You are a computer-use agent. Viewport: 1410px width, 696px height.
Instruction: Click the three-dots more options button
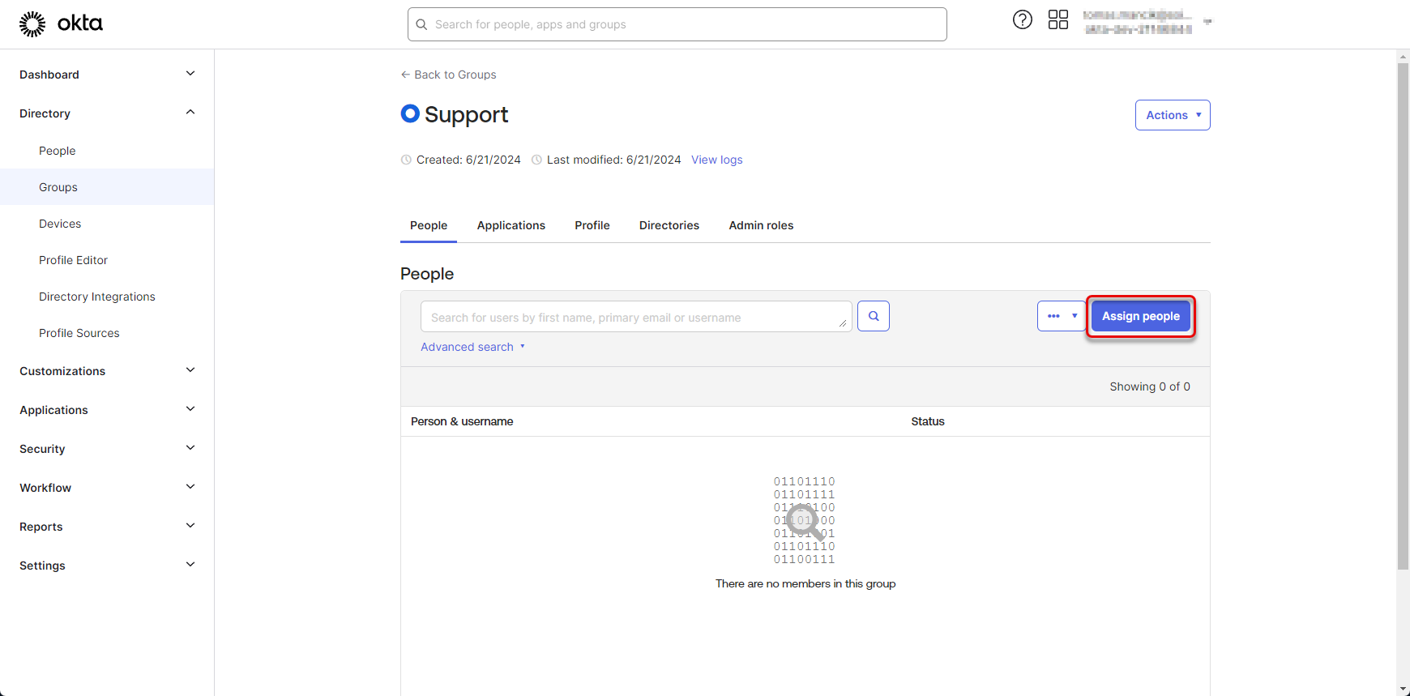[x=1053, y=316]
